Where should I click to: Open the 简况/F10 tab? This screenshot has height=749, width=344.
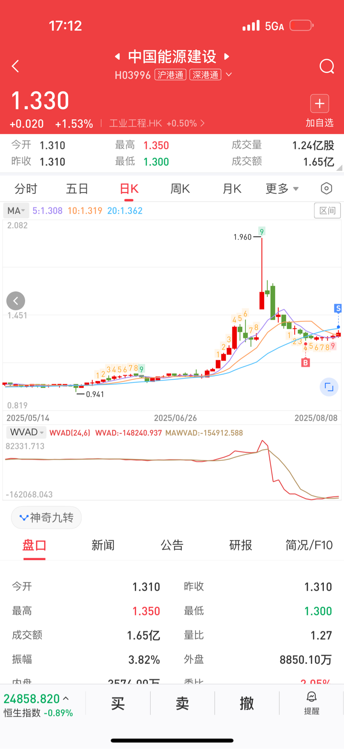[x=309, y=545]
